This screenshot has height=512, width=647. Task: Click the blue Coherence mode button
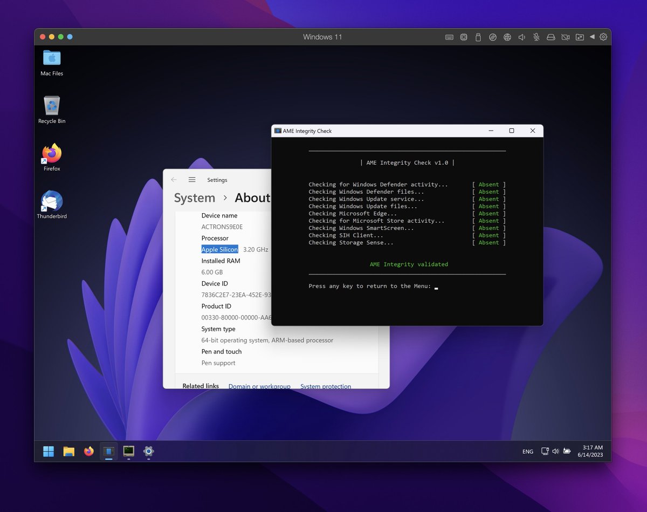(x=70, y=37)
